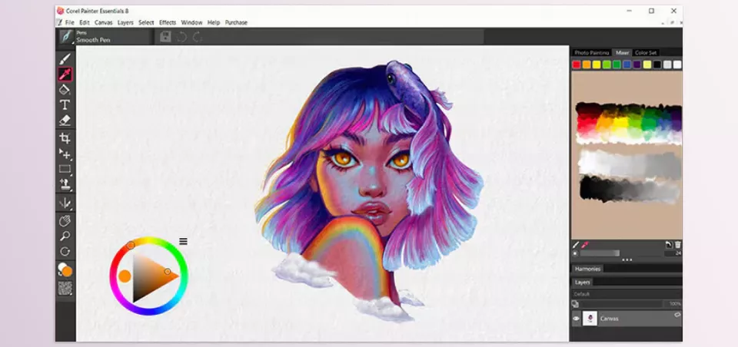The height and width of the screenshot is (347, 738).
Task: Click the main/additional color selector circles
Action: click(65, 270)
